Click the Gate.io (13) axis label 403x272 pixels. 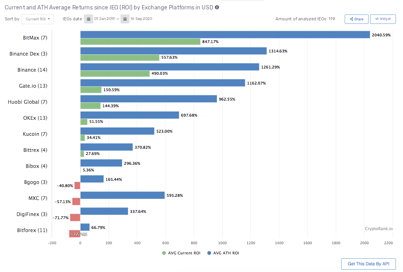click(33, 86)
